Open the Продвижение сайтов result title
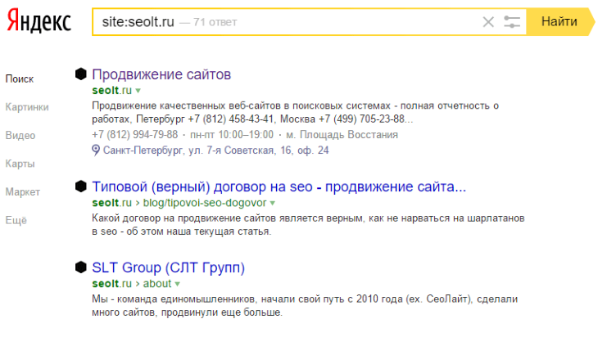The image size is (598, 337). pyautogui.click(x=161, y=74)
